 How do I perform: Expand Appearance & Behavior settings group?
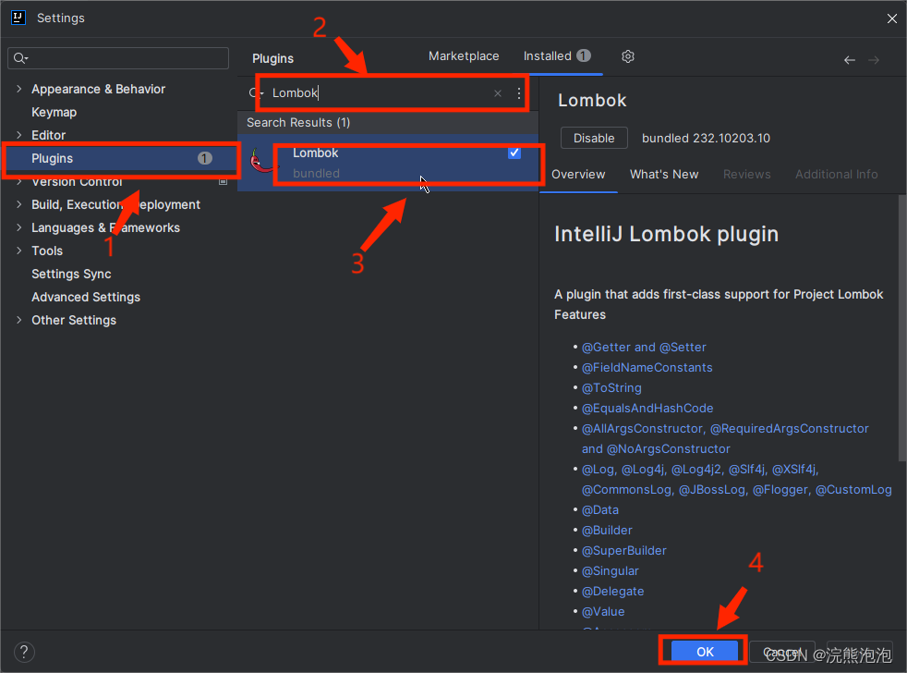point(19,89)
